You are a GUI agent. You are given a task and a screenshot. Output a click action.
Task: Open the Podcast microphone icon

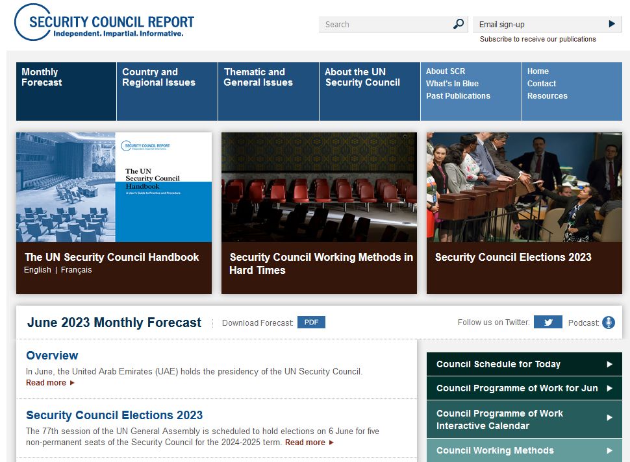tap(609, 322)
